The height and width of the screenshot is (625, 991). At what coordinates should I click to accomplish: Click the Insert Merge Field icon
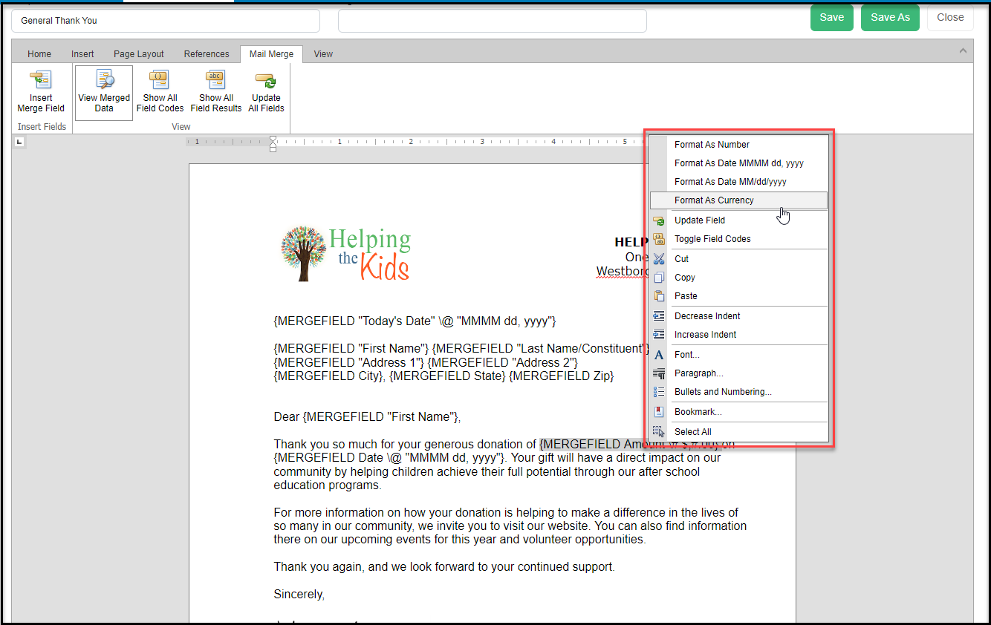pos(41,80)
